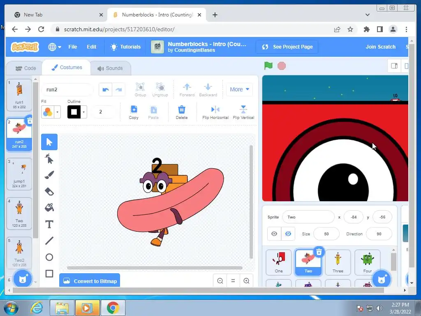Select the Brush tool
421x316 pixels.
pos(49,175)
